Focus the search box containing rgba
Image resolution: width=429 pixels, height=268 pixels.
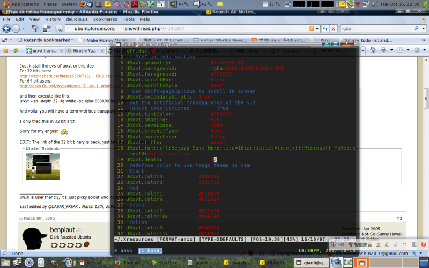(x=376, y=28)
